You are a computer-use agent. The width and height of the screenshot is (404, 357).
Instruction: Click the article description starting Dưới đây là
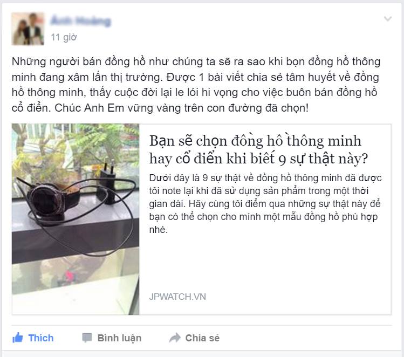[x=265, y=203]
